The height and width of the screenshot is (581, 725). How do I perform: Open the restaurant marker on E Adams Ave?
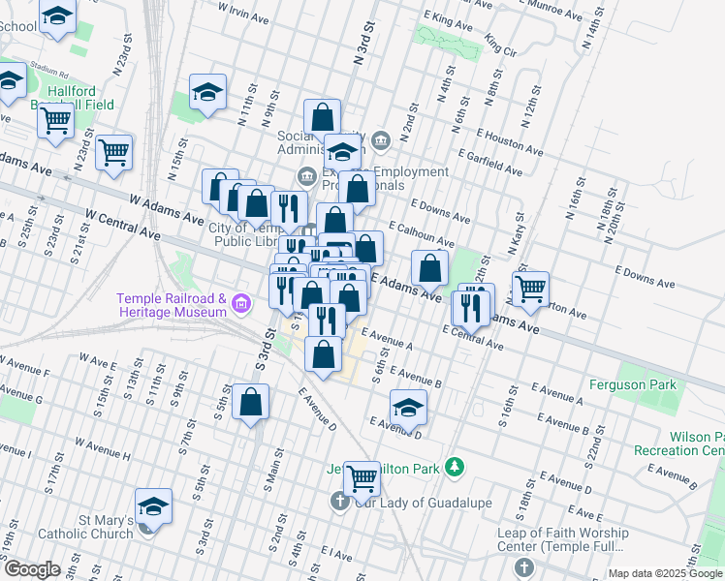pyautogui.click(x=472, y=305)
